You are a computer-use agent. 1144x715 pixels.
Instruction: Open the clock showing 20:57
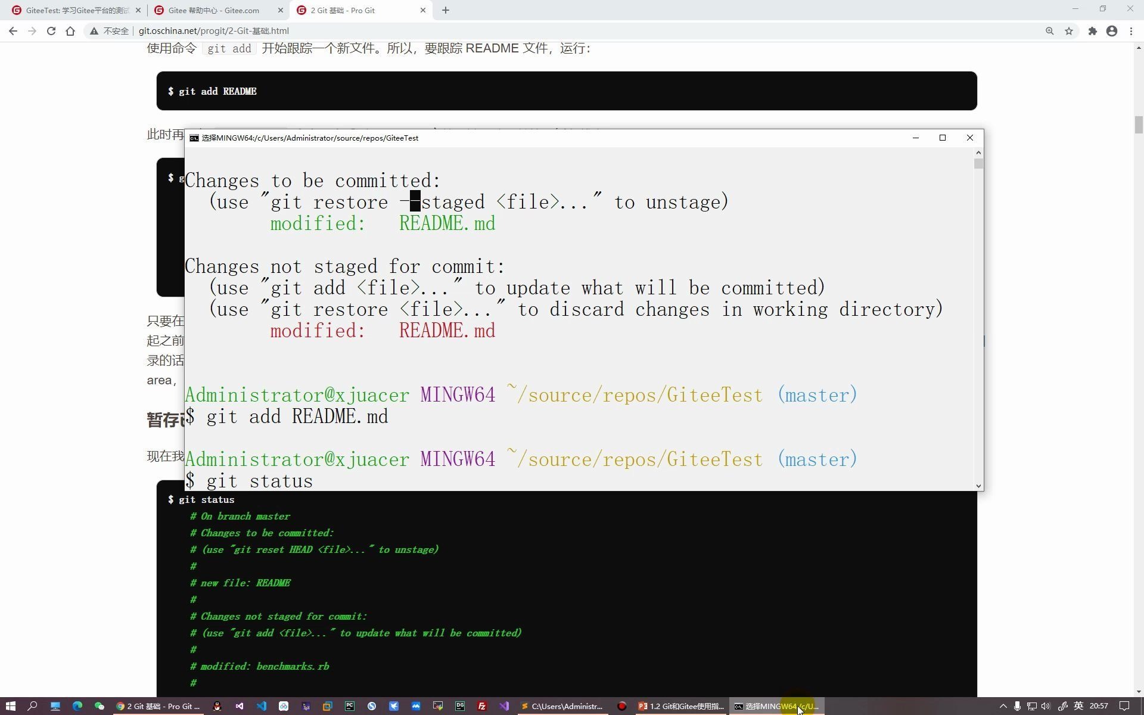point(1099,706)
